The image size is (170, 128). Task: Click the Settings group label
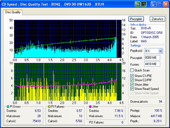click(x=136, y=46)
